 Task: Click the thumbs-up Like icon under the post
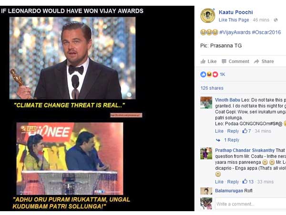tap(203, 61)
